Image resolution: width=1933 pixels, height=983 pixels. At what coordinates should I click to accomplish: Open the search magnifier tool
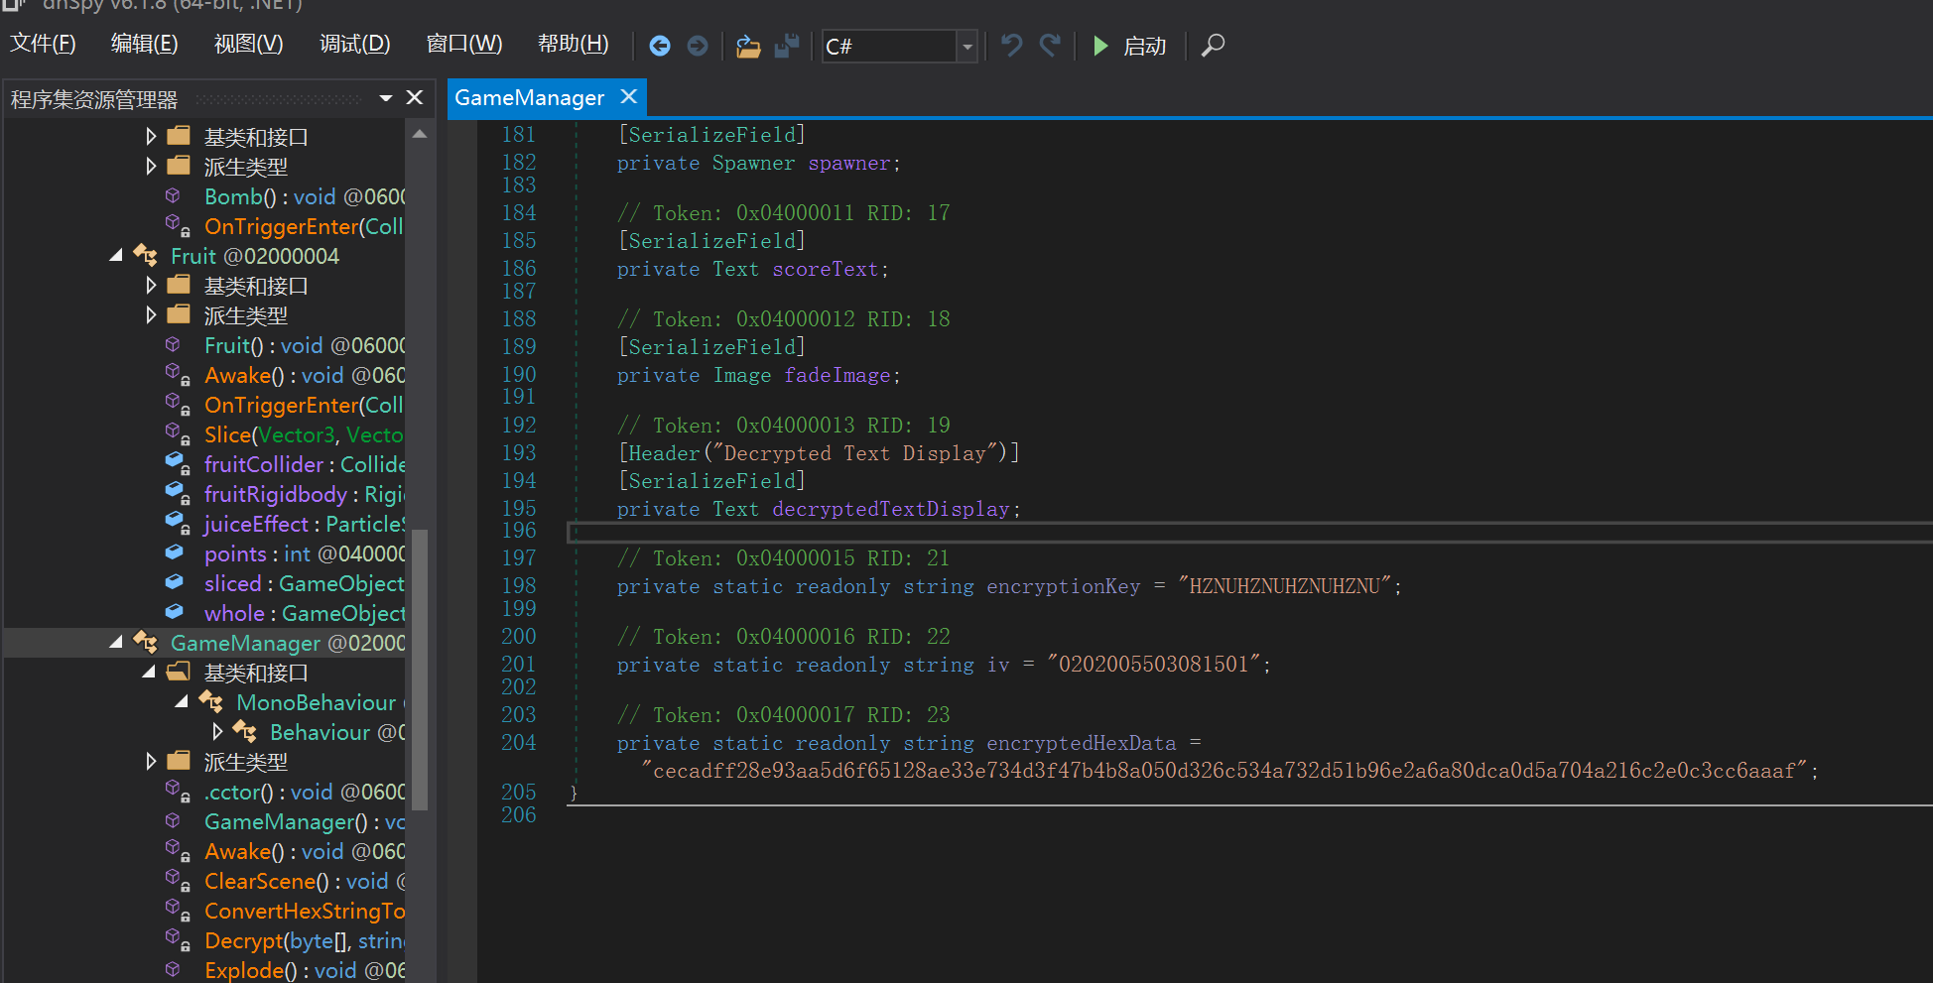click(x=1213, y=46)
